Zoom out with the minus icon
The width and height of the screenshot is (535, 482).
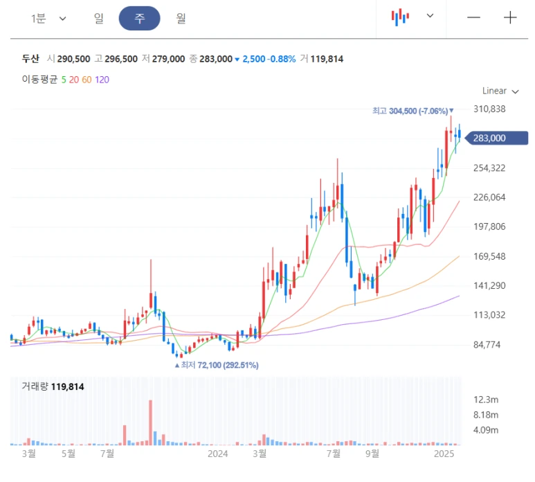tap(473, 17)
